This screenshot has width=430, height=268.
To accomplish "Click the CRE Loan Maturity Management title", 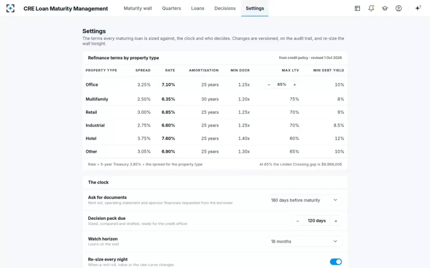I will coord(66,9).
